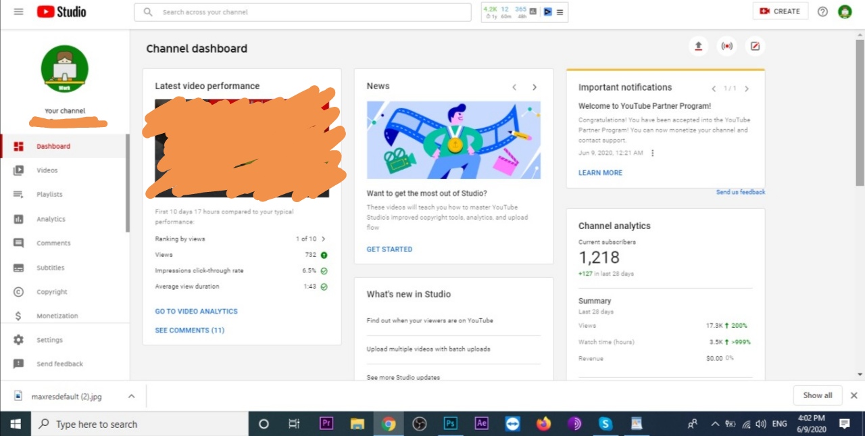
Task: Click the 'Send us feedback' link
Action: tap(741, 193)
